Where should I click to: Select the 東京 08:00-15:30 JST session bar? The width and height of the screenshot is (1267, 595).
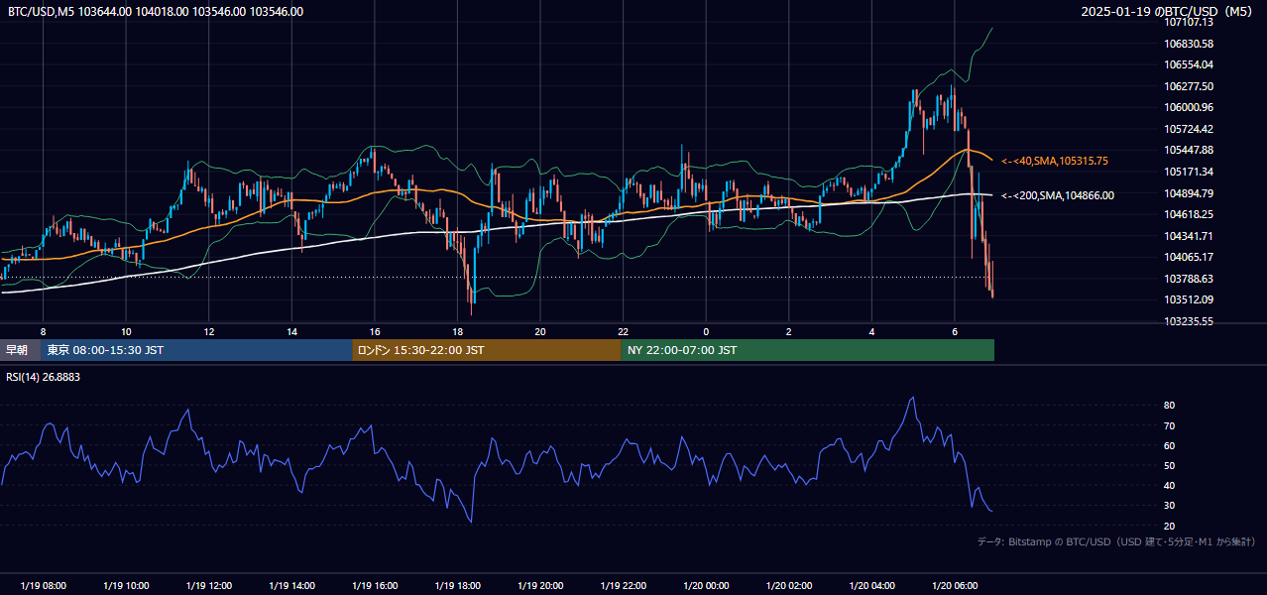196,350
